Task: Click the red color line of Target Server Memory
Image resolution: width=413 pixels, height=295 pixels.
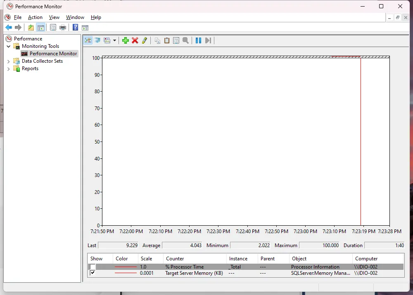Action: click(126, 273)
